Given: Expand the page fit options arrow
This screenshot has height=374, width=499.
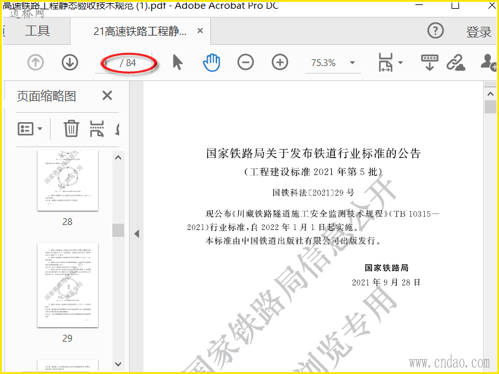Looking at the screenshot, I should pyautogui.click(x=400, y=62).
